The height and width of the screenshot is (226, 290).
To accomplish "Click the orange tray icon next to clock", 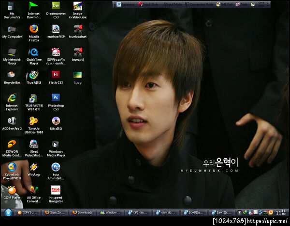I will pyautogui.click(x=271, y=213).
